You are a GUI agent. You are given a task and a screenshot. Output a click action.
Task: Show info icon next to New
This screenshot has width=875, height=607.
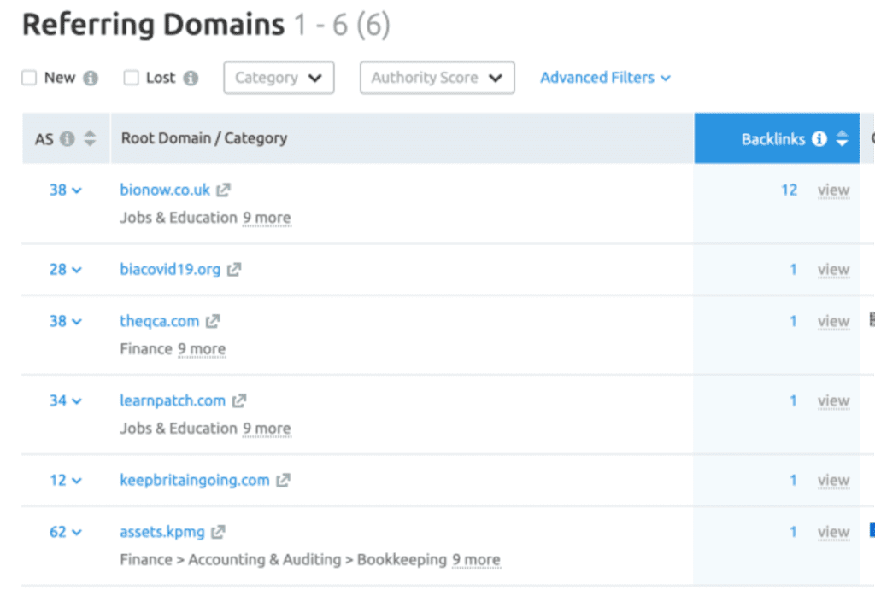(91, 78)
